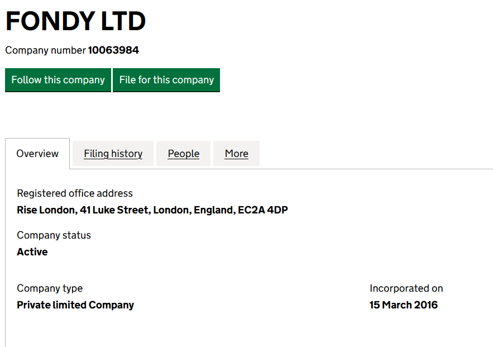Click the Registered office address label

(x=75, y=193)
